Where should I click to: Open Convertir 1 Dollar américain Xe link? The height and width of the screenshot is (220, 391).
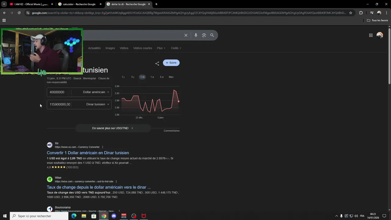(x=88, y=153)
